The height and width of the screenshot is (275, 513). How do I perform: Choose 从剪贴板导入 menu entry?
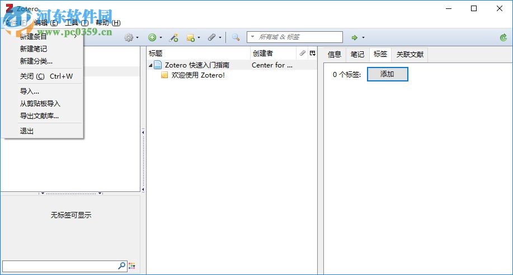pos(40,103)
